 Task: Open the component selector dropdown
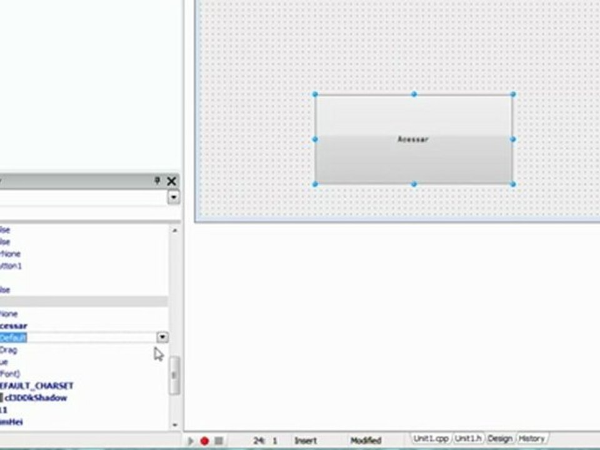tap(173, 197)
